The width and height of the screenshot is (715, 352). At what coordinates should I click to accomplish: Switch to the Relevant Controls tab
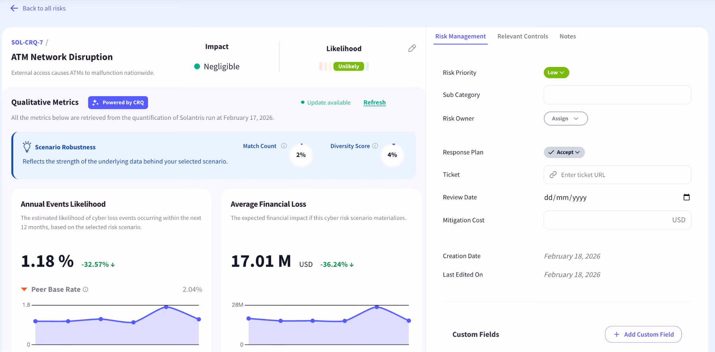pyautogui.click(x=523, y=36)
